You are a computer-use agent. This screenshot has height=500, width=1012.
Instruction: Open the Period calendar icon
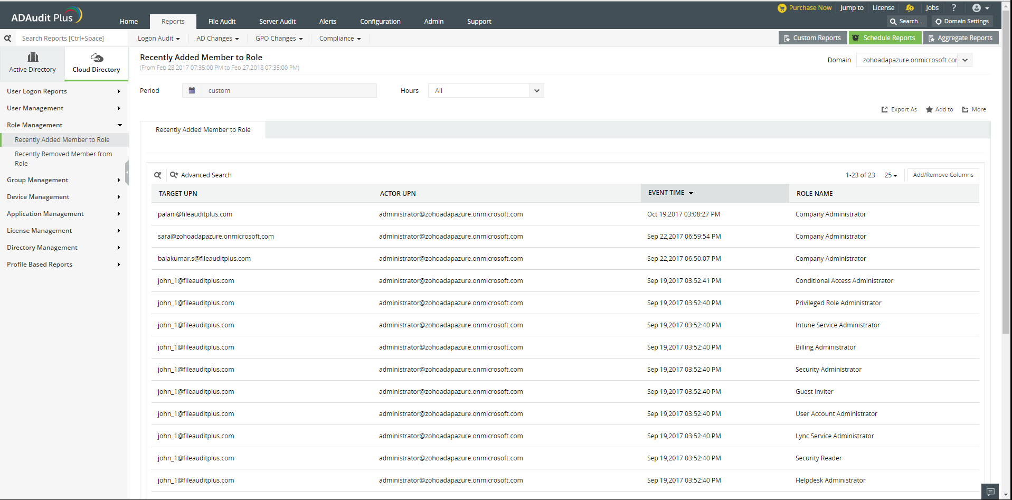[x=192, y=91]
